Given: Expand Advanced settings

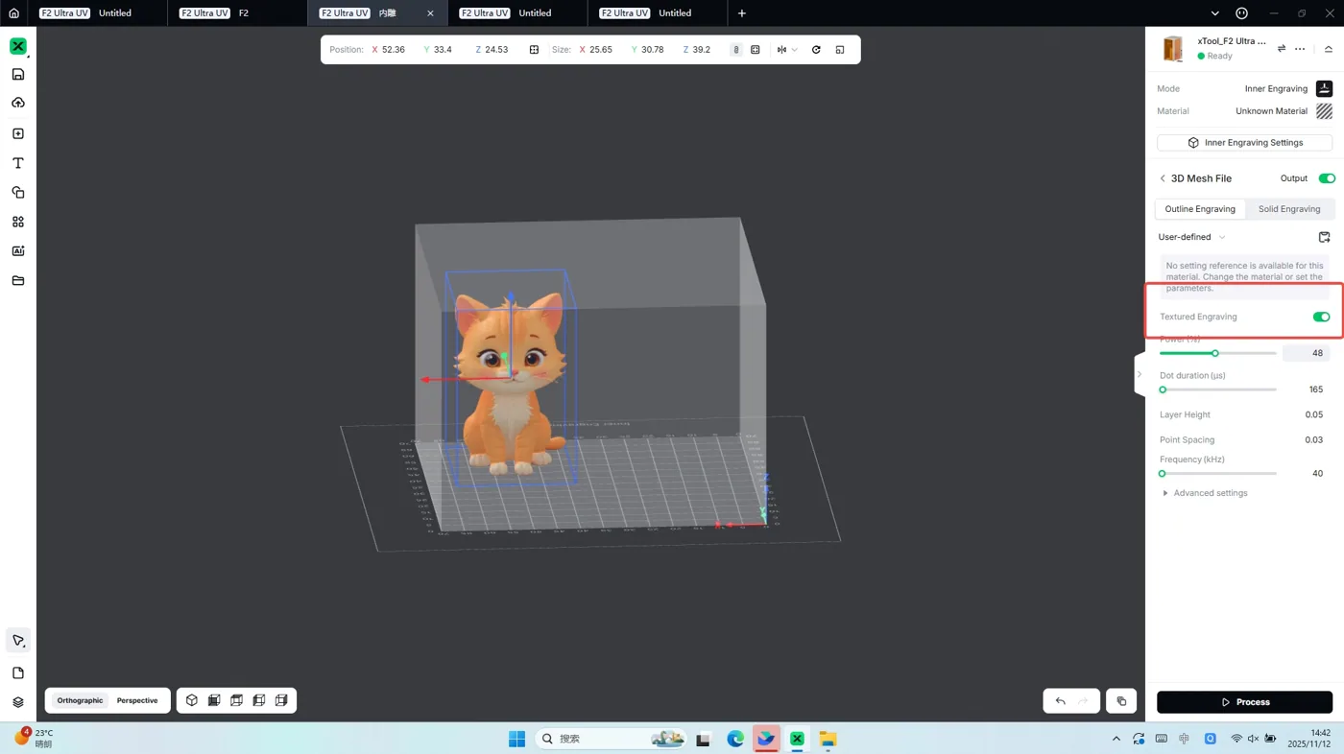Looking at the screenshot, I should pyautogui.click(x=1205, y=493).
